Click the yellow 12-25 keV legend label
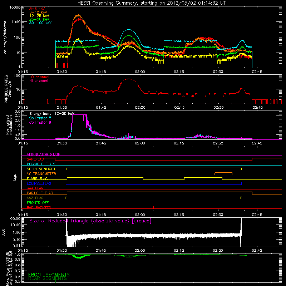 [x=39, y=16]
